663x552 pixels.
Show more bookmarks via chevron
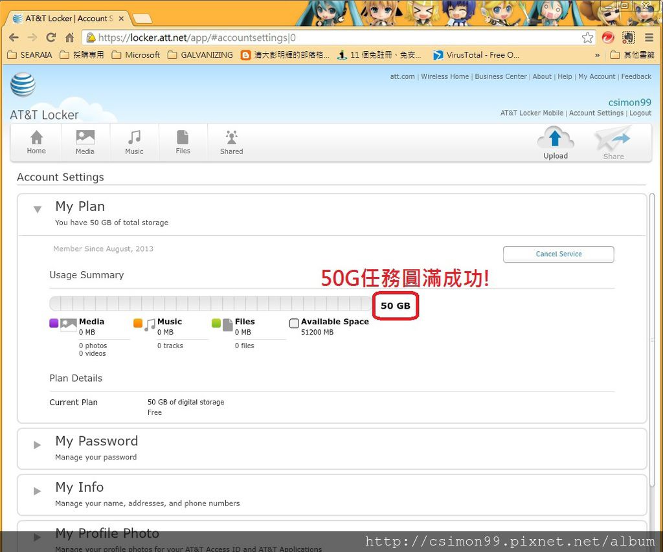[597, 55]
